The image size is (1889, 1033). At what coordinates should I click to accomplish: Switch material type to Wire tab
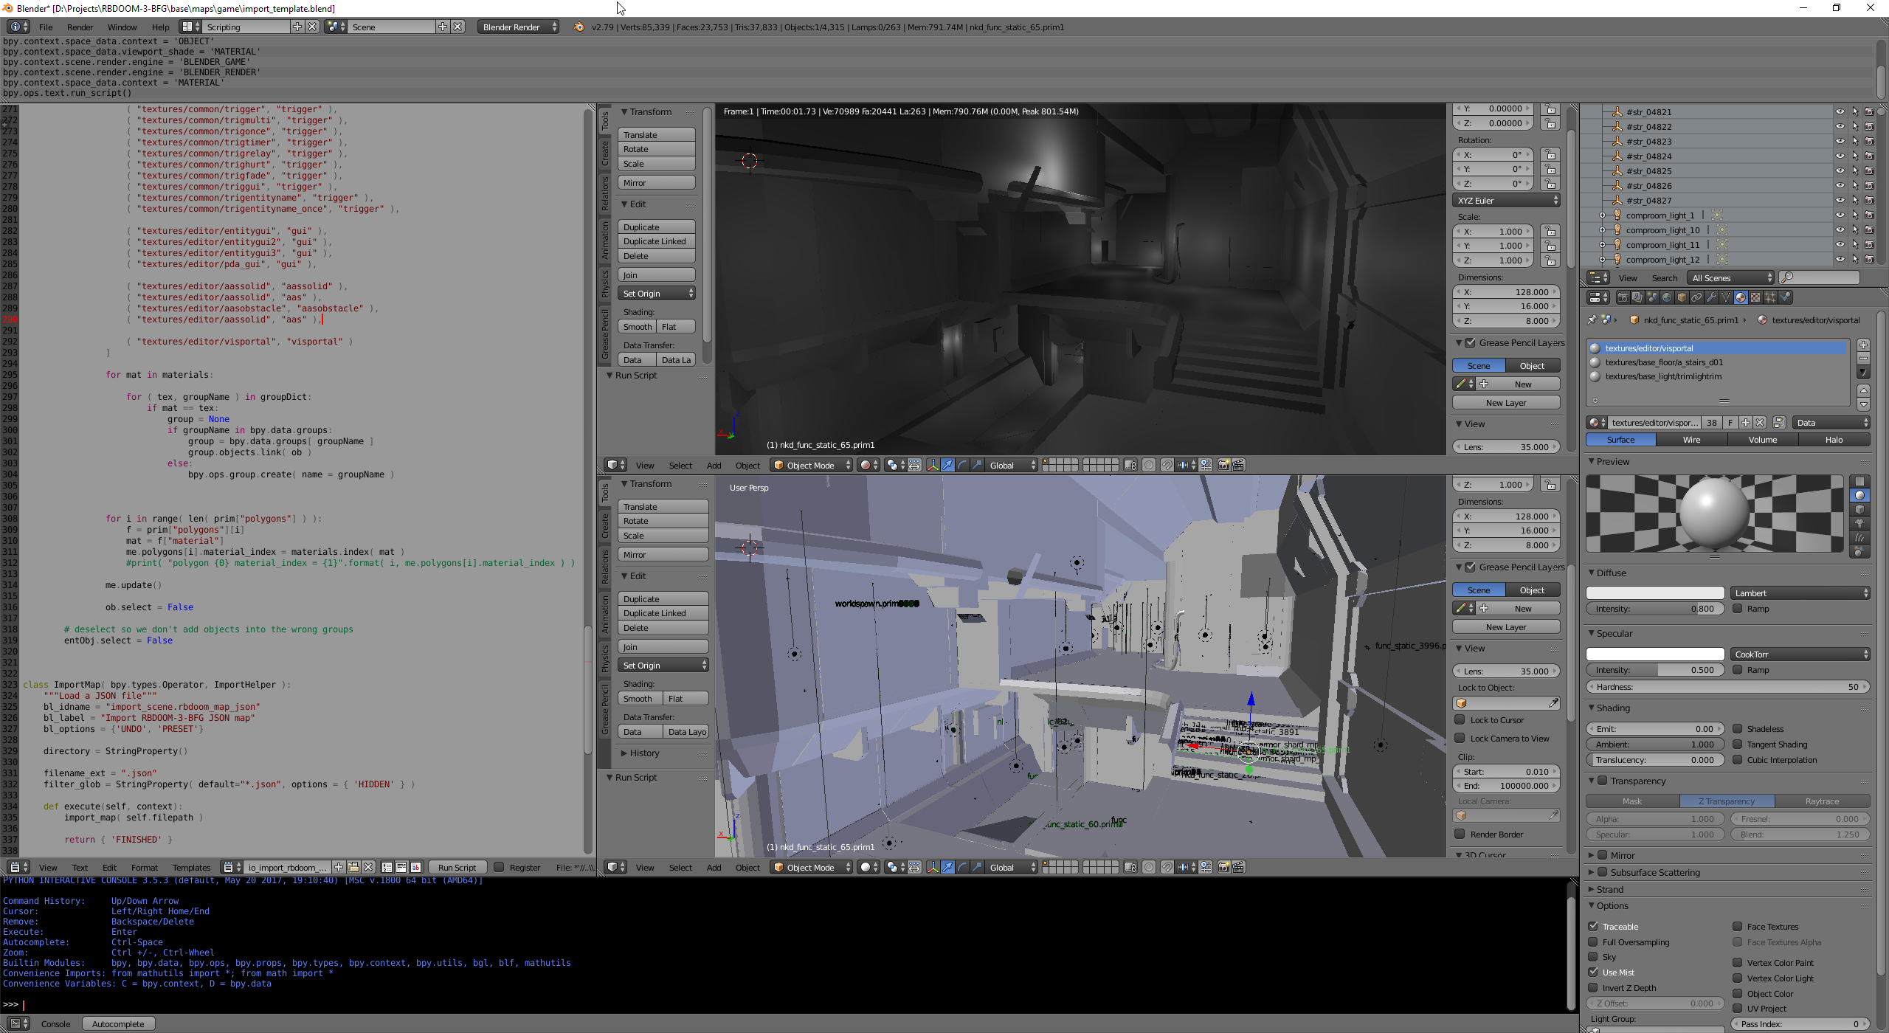click(x=1691, y=440)
